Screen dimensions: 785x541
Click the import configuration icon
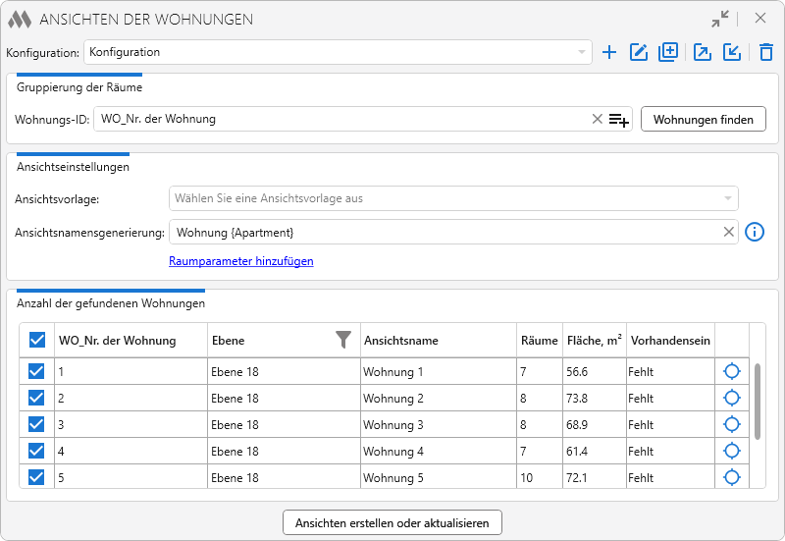point(731,52)
